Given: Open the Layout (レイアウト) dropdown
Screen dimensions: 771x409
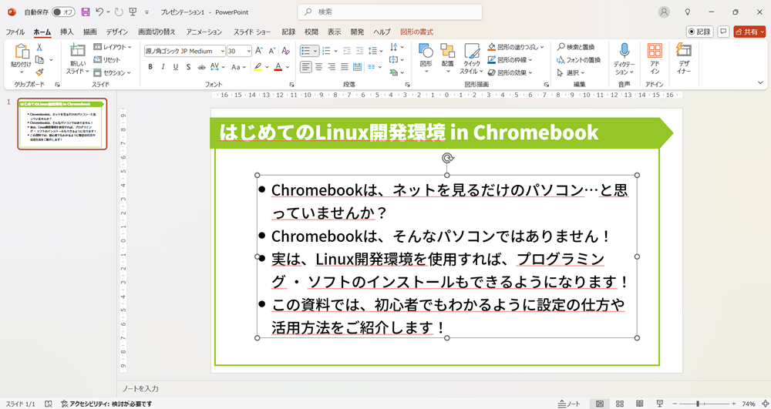Looking at the screenshot, I should pos(112,47).
